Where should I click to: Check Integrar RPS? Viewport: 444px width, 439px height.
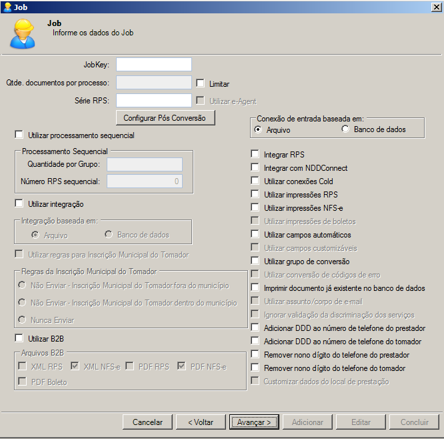point(255,154)
